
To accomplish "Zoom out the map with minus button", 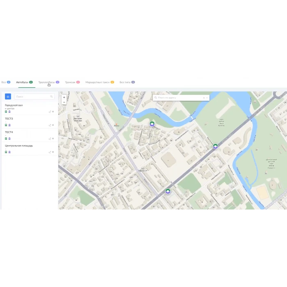I will click(x=64, y=102).
